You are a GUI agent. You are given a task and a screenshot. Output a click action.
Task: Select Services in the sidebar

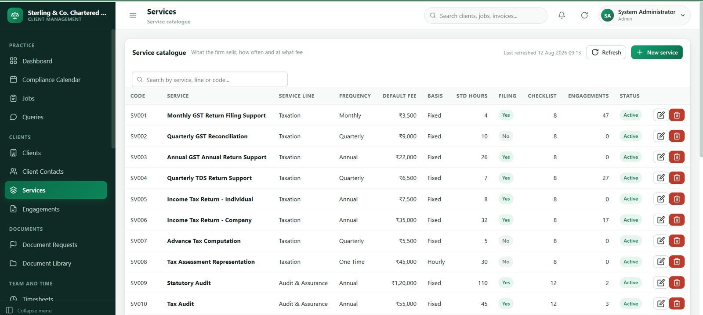tap(56, 190)
